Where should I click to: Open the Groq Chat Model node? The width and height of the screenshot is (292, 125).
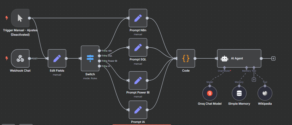click(210, 93)
